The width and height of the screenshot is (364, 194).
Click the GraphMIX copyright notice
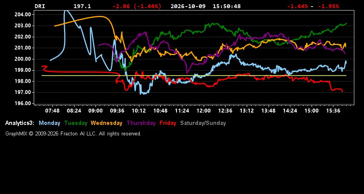coord(73,133)
